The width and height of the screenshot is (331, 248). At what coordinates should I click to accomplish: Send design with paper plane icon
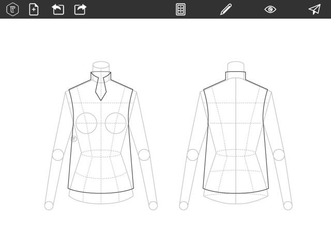(x=314, y=9)
